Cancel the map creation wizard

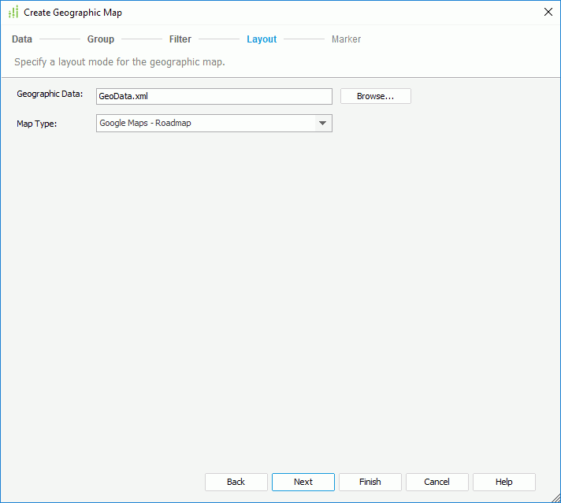437,482
